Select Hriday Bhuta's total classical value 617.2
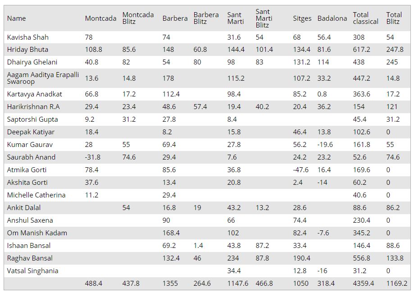This screenshot has width=414, height=293. [x=362, y=50]
